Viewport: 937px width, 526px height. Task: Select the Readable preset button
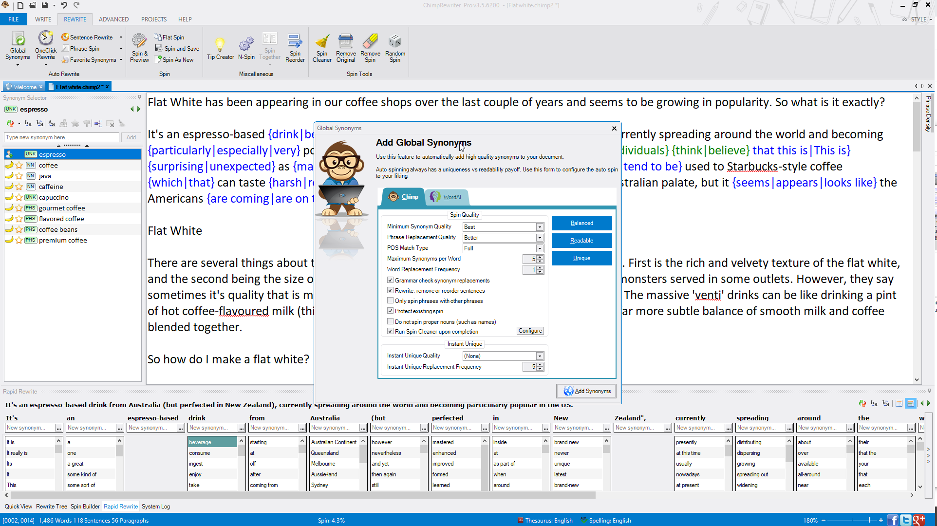pos(581,241)
